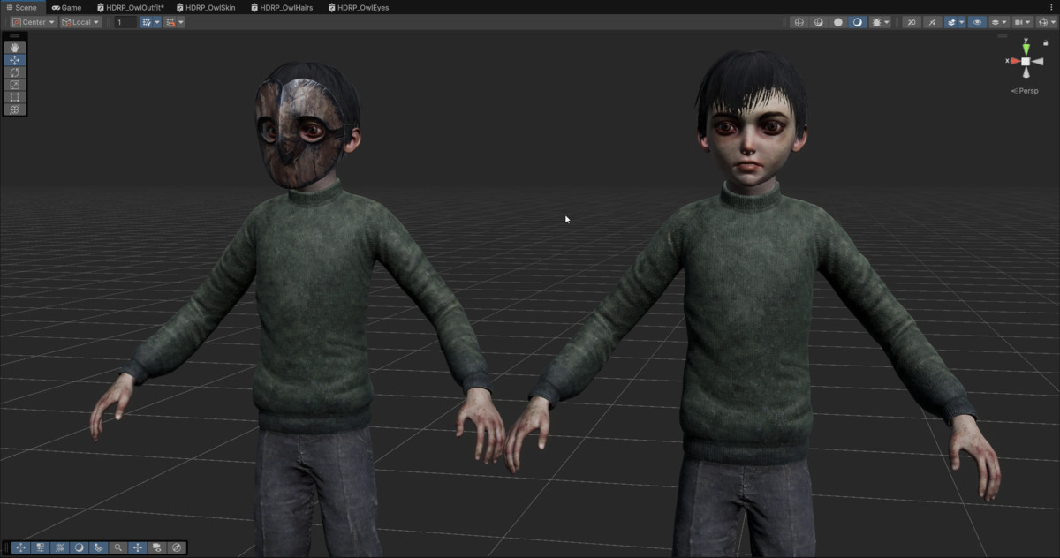Click the snap increment field showing 1
Viewport: 1060px width, 558px height.
point(125,22)
